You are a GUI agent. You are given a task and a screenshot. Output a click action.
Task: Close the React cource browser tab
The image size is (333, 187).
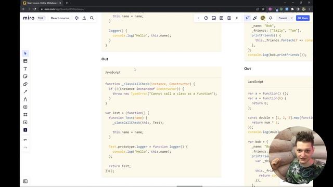click(60, 3)
